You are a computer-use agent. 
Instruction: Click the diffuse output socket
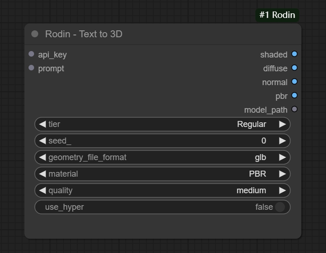[x=294, y=68]
